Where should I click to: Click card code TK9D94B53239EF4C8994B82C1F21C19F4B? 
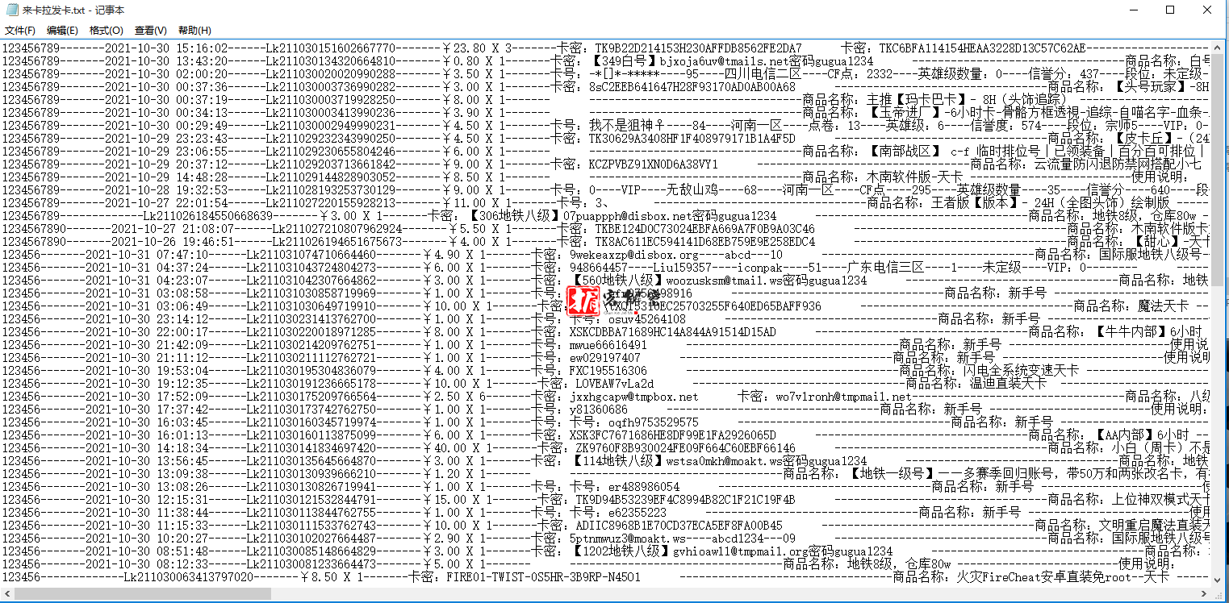point(685,500)
